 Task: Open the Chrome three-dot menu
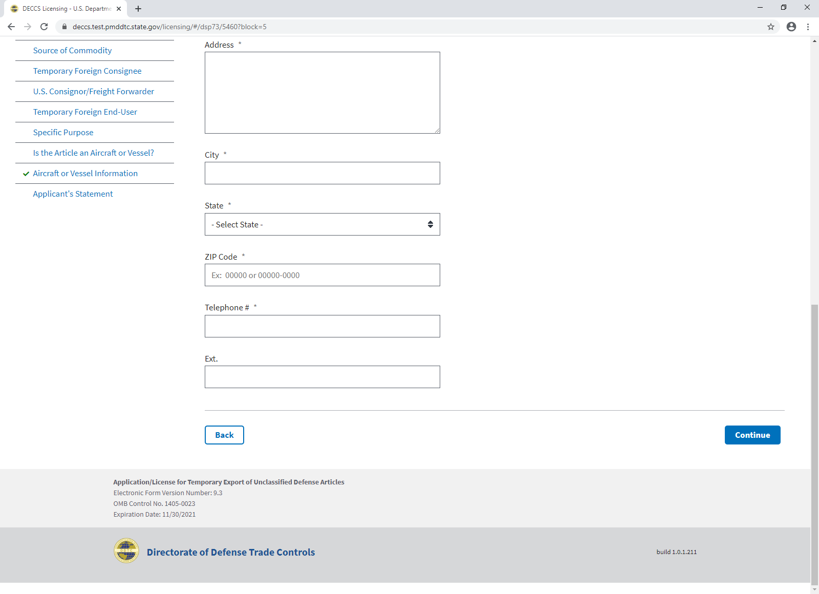(808, 27)
